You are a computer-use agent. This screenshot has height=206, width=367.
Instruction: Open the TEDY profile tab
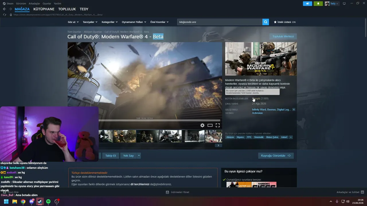point(84,9)
